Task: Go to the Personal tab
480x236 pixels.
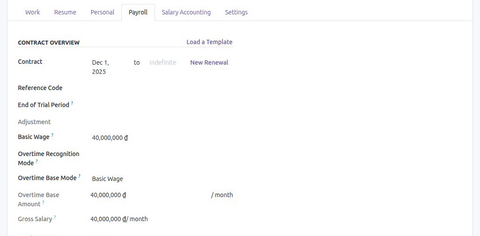Action: click(x=102, y=12)
